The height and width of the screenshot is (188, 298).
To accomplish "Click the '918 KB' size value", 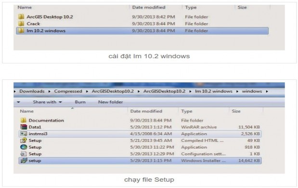I will point(252,147).
